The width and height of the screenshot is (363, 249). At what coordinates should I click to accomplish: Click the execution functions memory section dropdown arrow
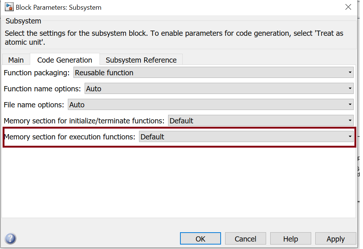[x=350, y=136]
